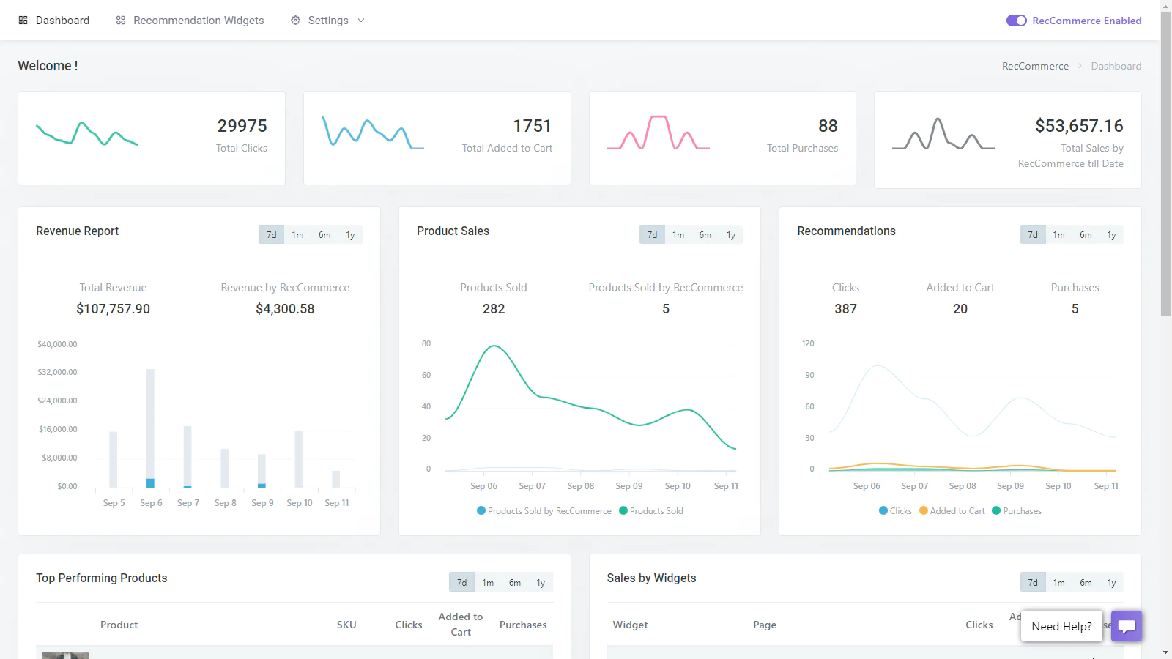
Task: Click the Dashboard grid icon
Action: (x=23, y=21)
